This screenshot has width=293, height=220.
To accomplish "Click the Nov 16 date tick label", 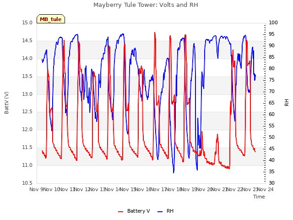I will (x=143, y=190).
